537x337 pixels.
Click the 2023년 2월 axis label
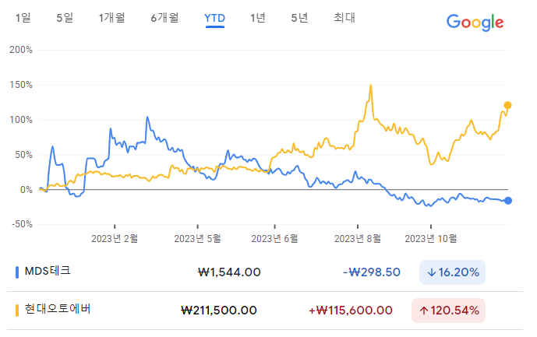(x=115, y=238)
